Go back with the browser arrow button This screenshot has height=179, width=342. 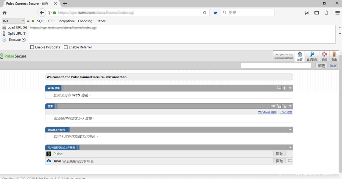[42, 13]
